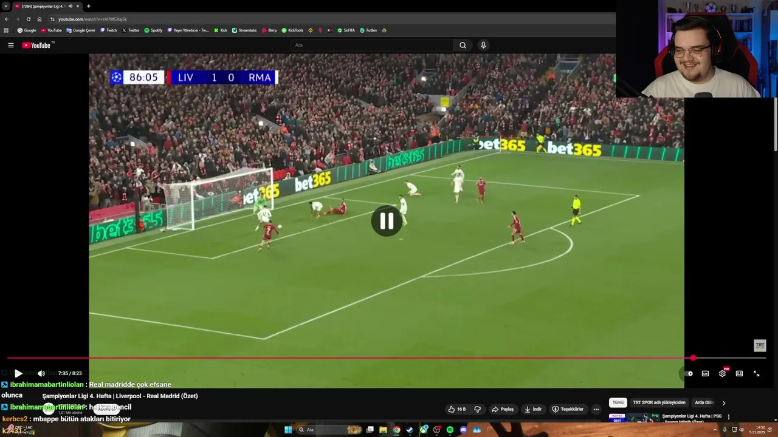778x437 pixels.
Task: Click the Paylaş share button
Action: click(x=503, y=409)
